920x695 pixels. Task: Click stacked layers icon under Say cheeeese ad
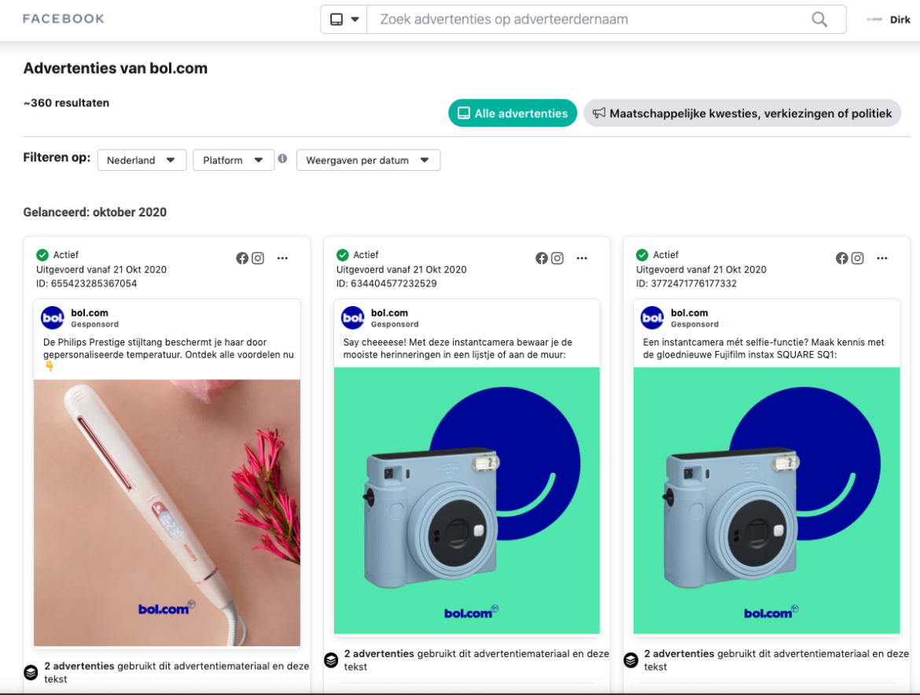[x=331, y=660]
